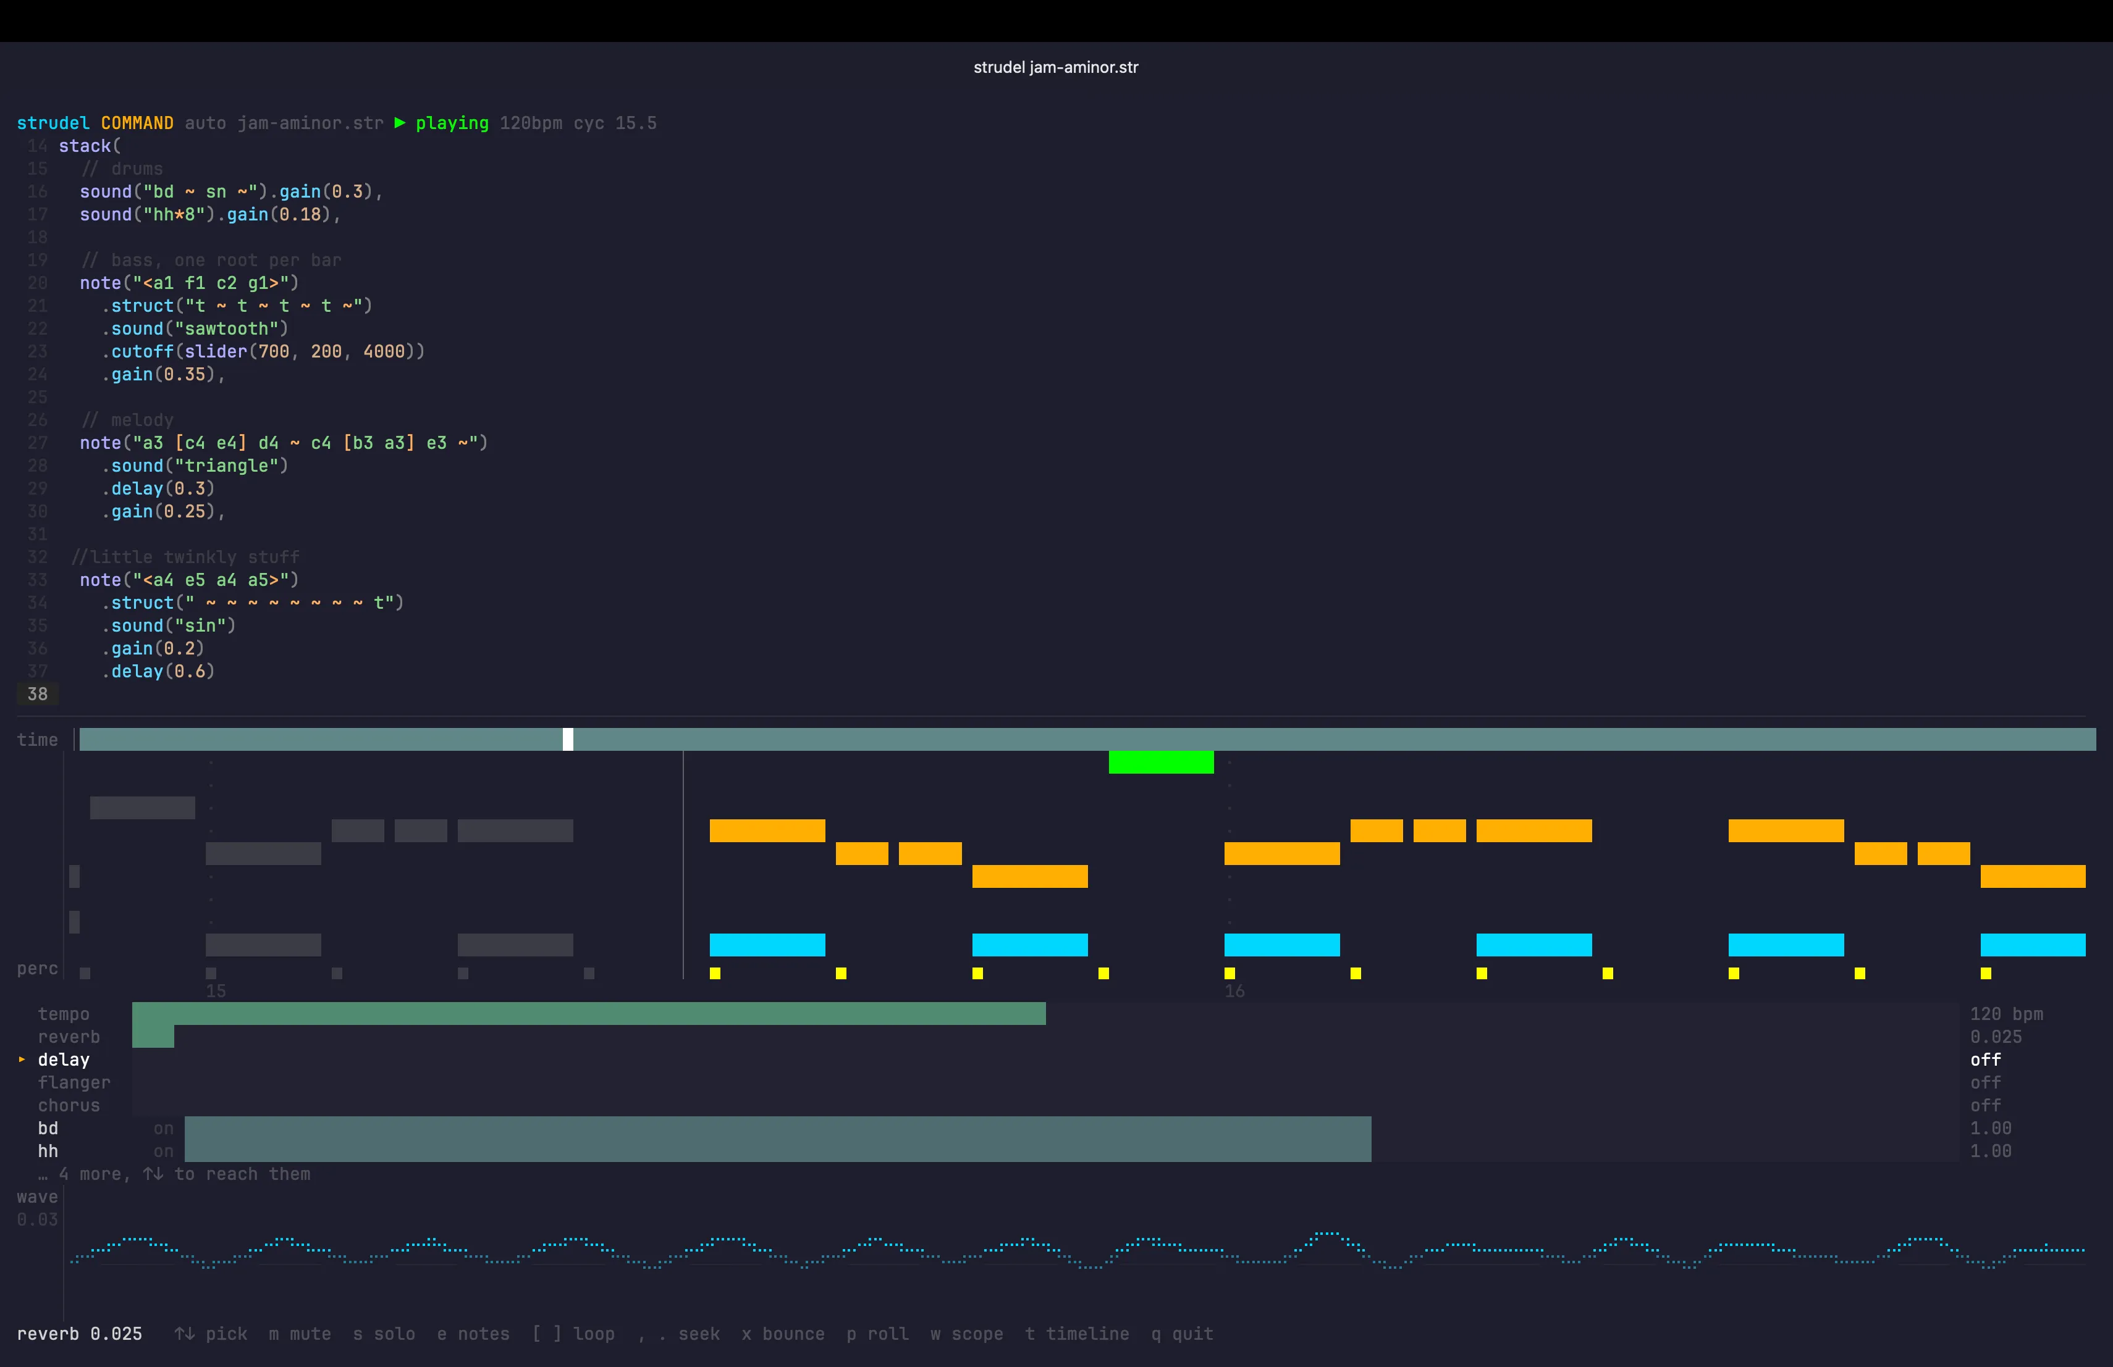Click the slider(700, 200, 4000) code

tap(299, 351)
